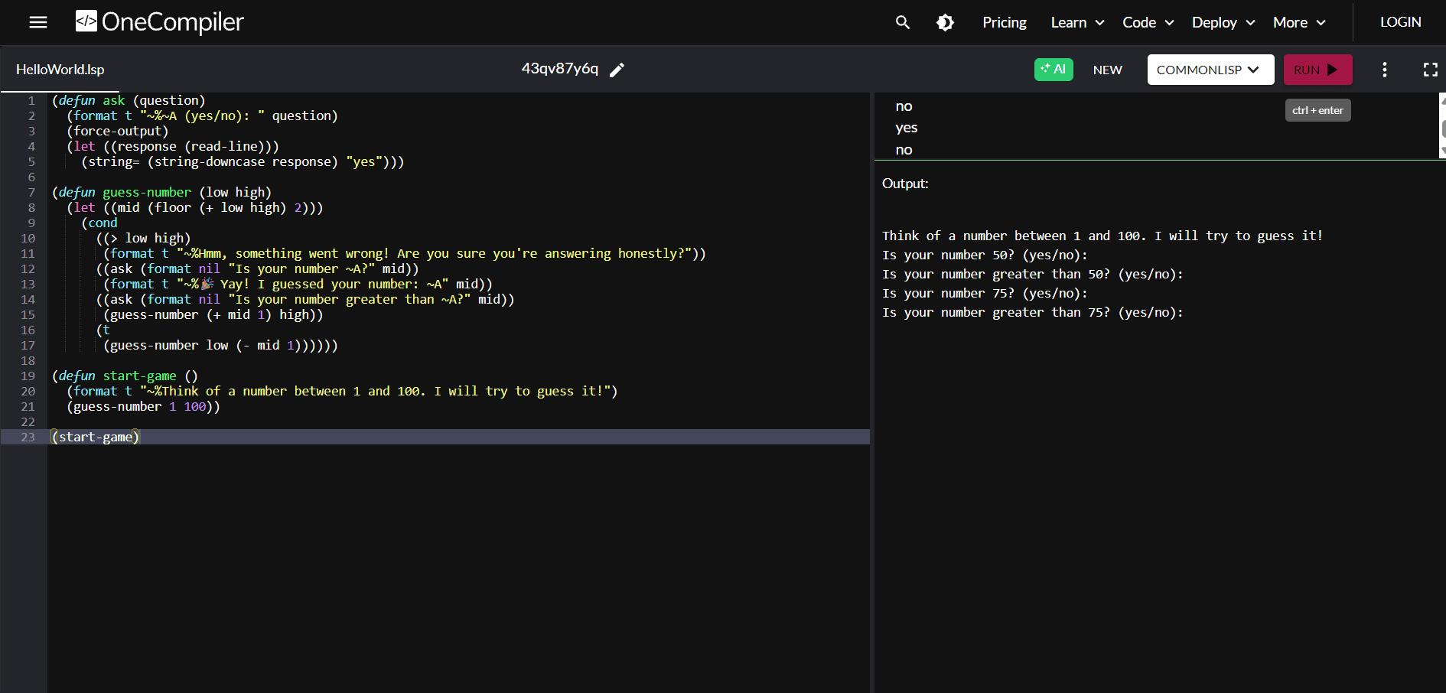Image resolution: width=1446 pixels, height=693 pixels.
Task: Select the HelloWorld.lsp file tab
Action: point(60,70)
